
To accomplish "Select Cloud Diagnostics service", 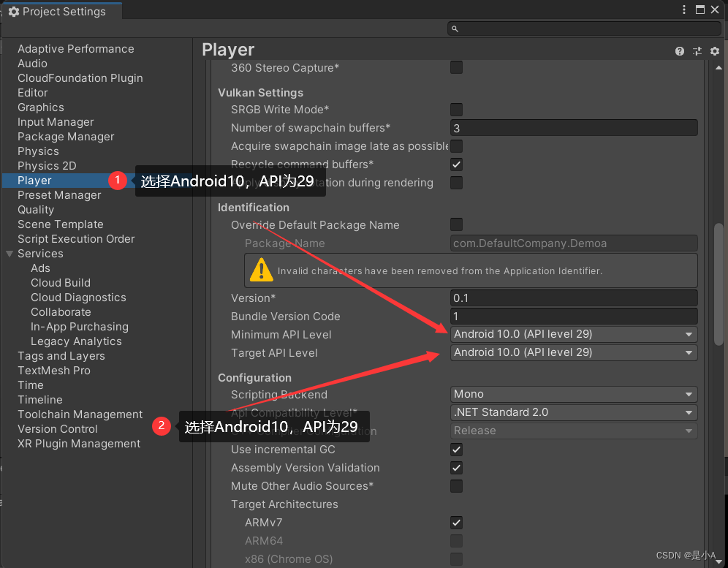I will tap(78, 298).
